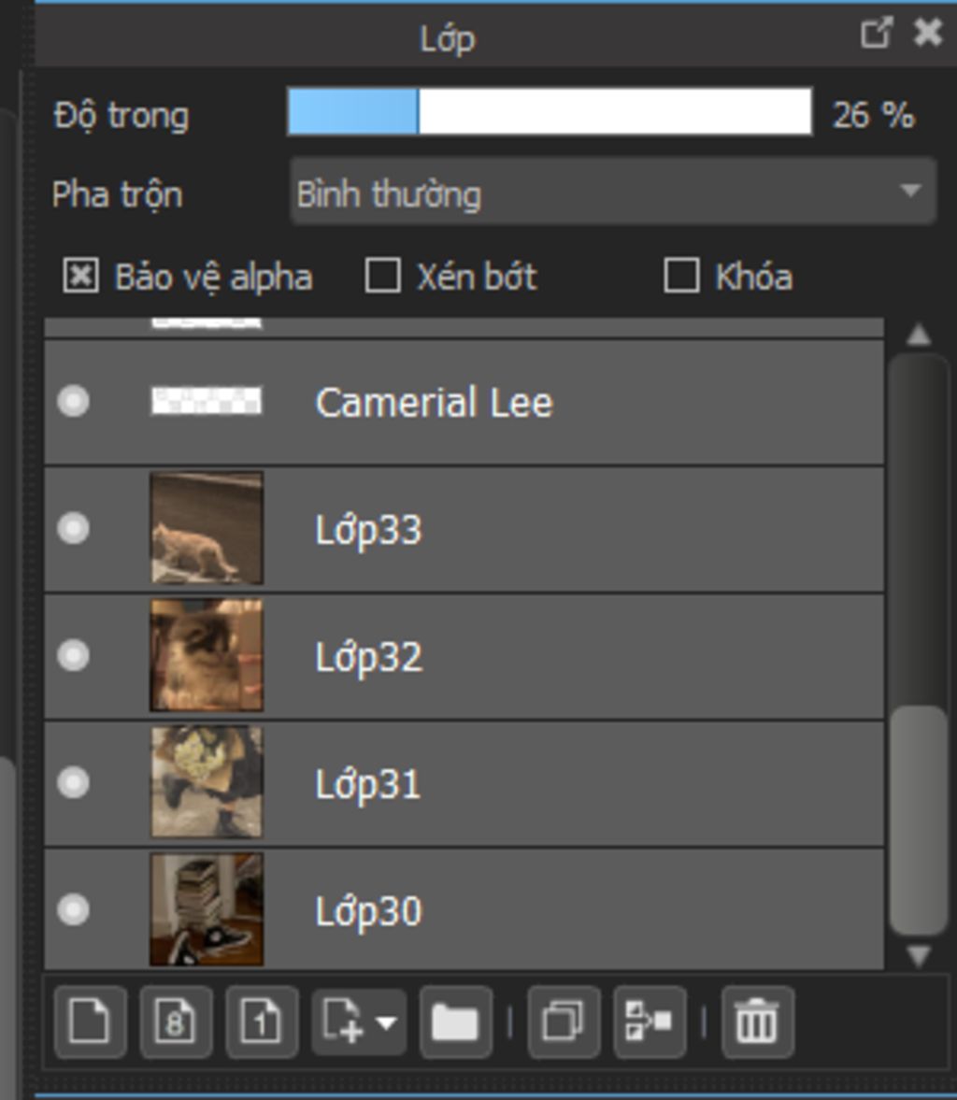Open the Pha trộn blend mode dropdown
The image size is (957, 1100).
point(613,193)
